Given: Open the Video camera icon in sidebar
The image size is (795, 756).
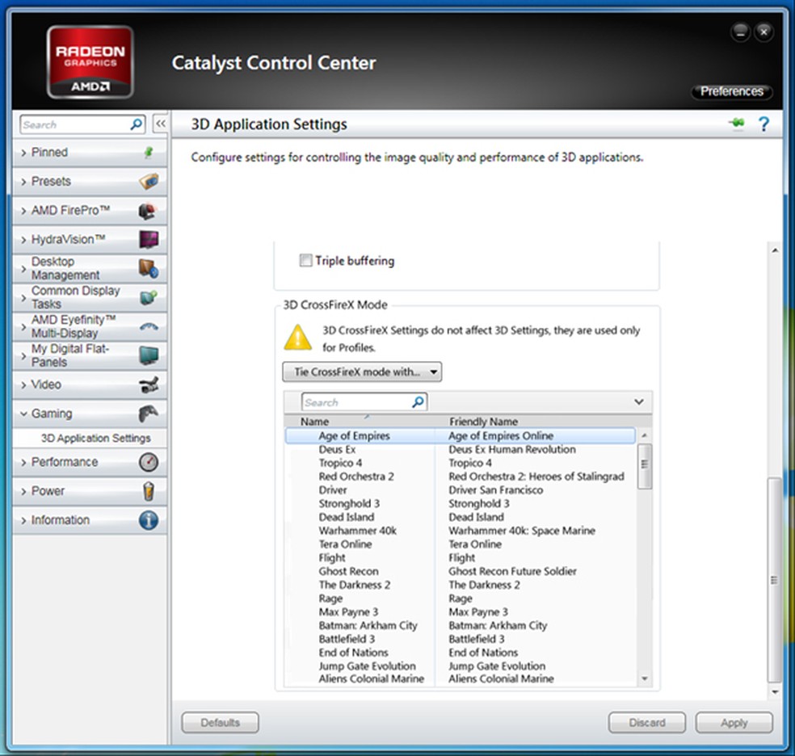Looking at the screenshot, I should (147, 384).
